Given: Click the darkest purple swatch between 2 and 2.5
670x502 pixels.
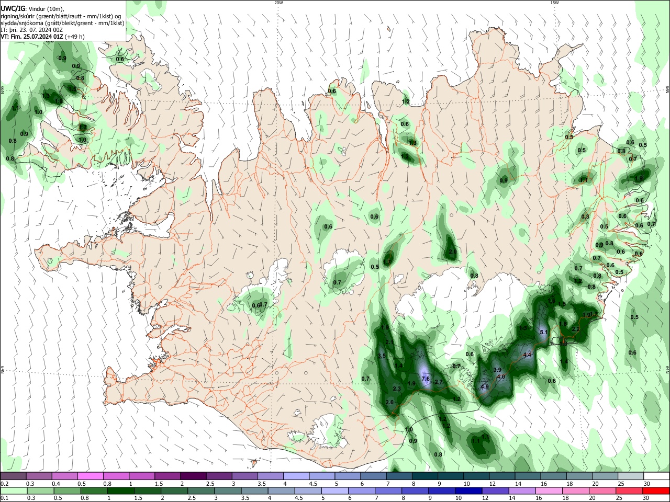Looking at the screenshot, I should point(193,476).
